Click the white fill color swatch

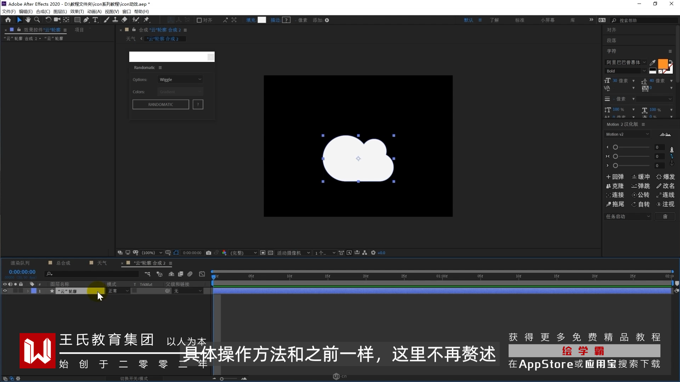point(262,20)
